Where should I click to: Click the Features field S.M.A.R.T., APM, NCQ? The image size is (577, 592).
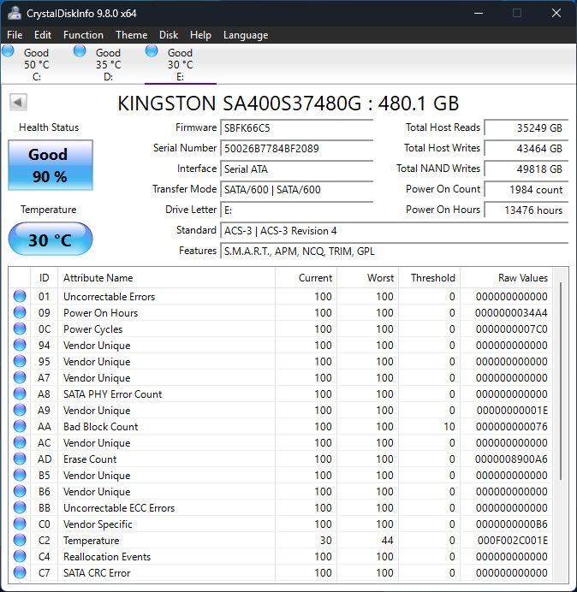[x=394, y=251]
